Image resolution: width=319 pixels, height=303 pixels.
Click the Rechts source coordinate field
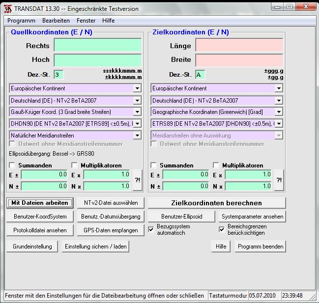[x=98, y=45]
